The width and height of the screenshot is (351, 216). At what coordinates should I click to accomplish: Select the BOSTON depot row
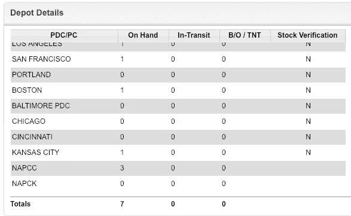tap(178, 90)
